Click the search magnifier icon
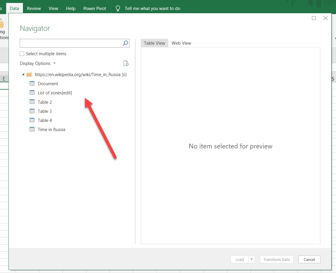Image resolution: width=336 pixels, height=273 pixels. pos(125,43)
